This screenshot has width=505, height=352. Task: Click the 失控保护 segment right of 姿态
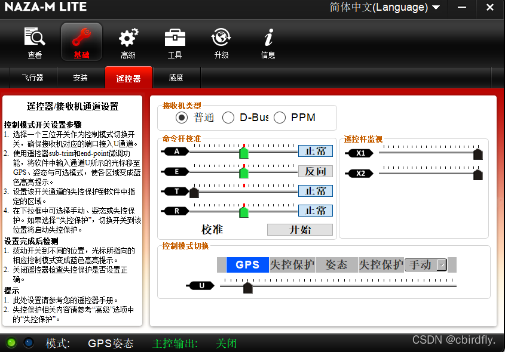click(x=381, y=265)
